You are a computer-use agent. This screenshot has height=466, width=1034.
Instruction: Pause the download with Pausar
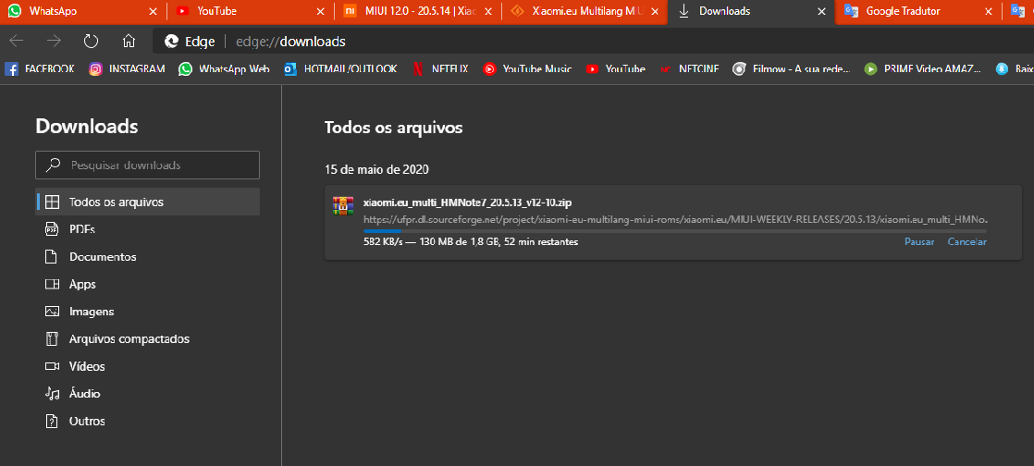(919, 242)
